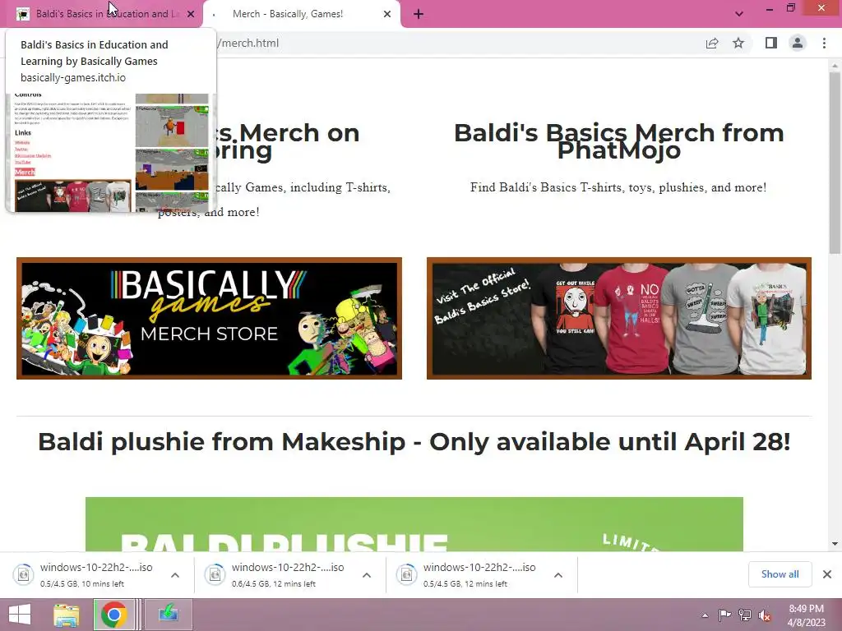The width and height of the screenshot is (842, 631).
Task: Open the Windows Start menu
Action: (20, 615)
